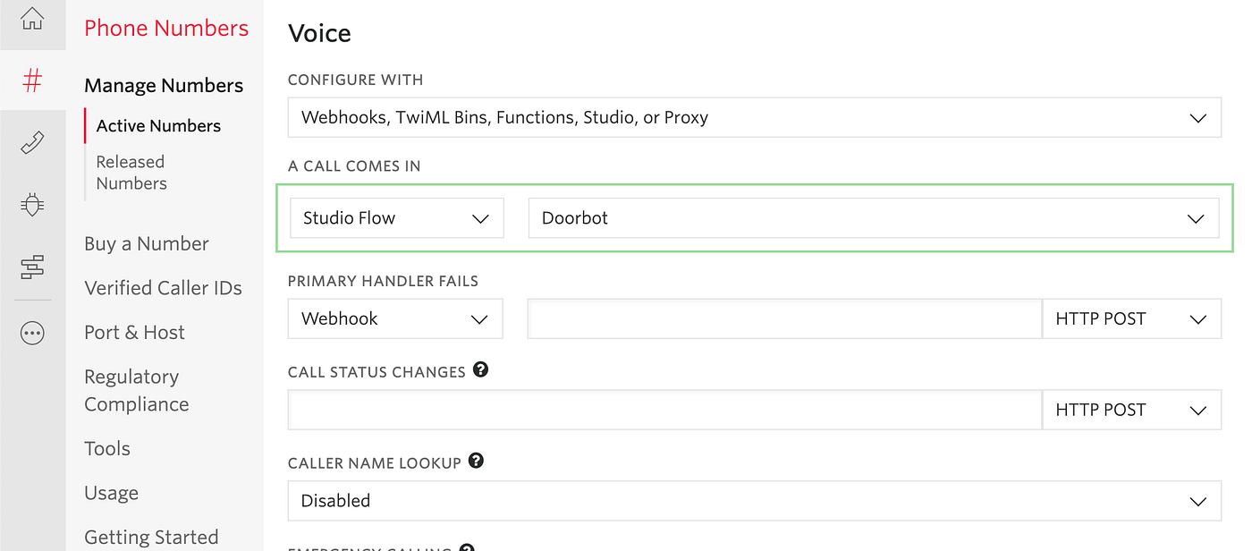Focus the primary handler fails URL field
Image resolution: width=1252 pixels, height=551 pixels.
click(x=785, y=318)
